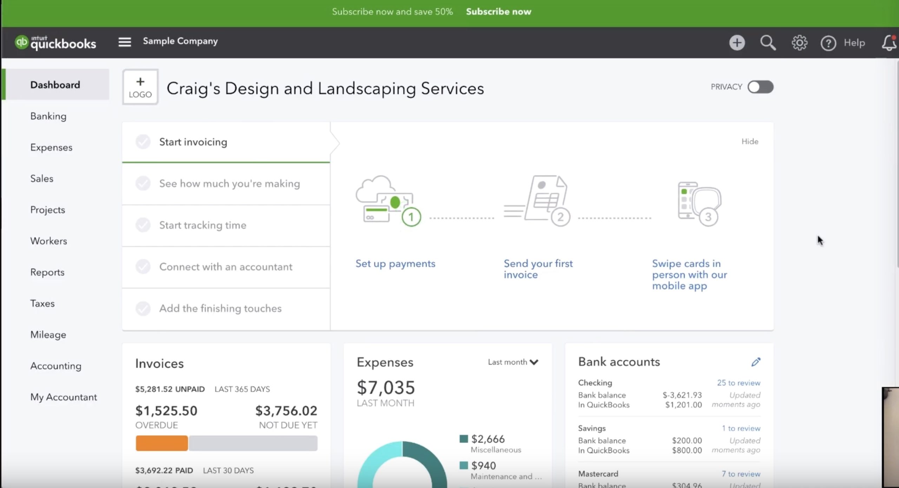
Task: Edit Bank accounts with pencil icon
Action: 756,362
